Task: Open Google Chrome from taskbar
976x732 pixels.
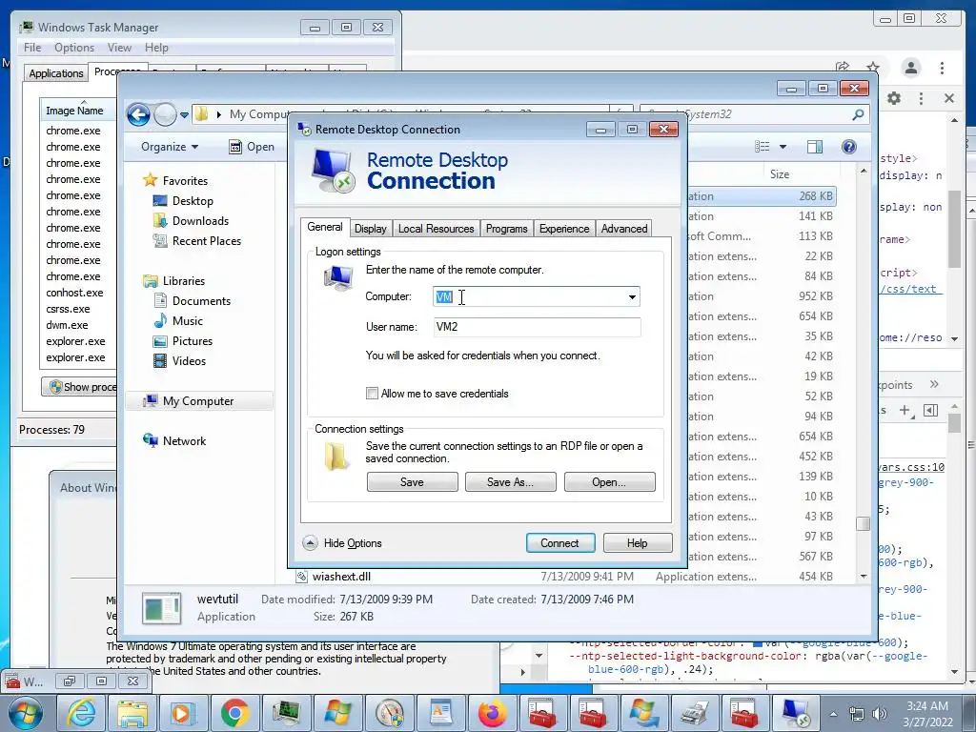Action: (234, 713)
